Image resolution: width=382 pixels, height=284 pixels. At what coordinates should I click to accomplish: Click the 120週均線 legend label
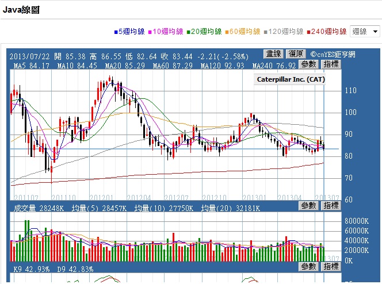(x=286, y=32)
